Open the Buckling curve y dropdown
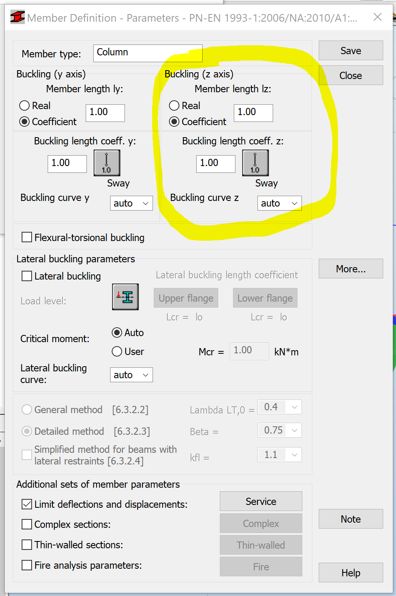 [131, 203]
